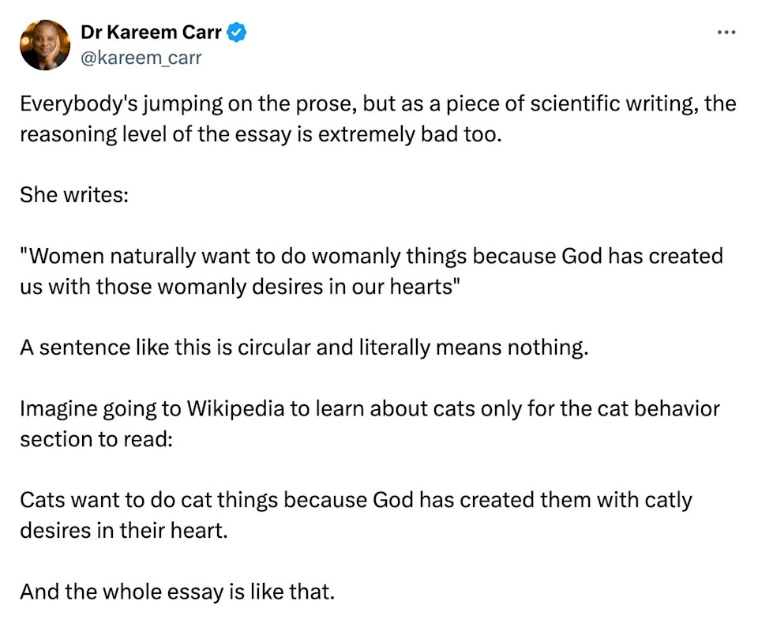Click the word "catly" in the tweet

pyautogui.click(x=666, y=500)
